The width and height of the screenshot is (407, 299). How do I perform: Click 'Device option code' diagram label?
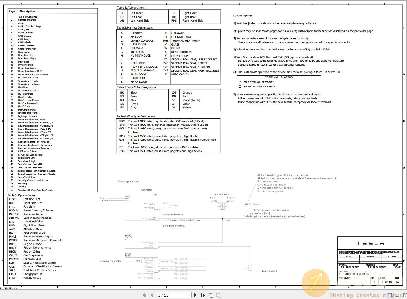[x=128, y=182]
